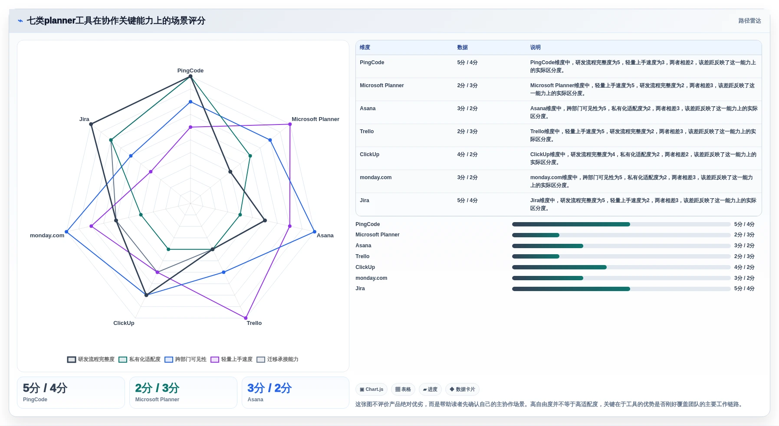Screen dimensions: 779x426
Task: Select the Trello table row name
Action: click(367, 131)
